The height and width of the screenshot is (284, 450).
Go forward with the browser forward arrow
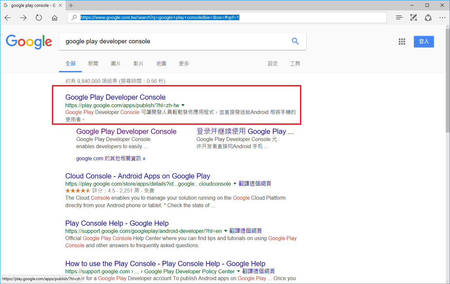coord(23,18)
